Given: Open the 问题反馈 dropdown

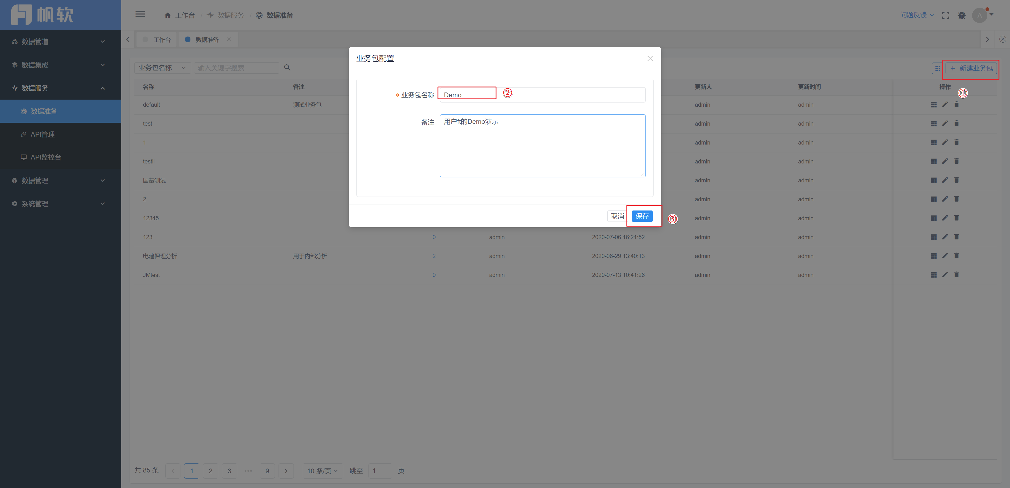Looking at the screenshot, I should tap(917, 15).
